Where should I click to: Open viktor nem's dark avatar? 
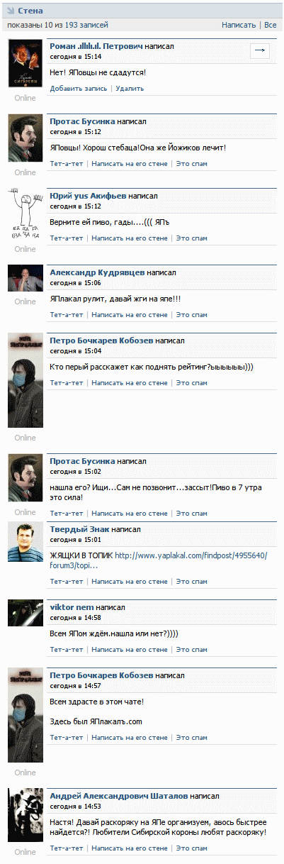(x=25, y=612)
